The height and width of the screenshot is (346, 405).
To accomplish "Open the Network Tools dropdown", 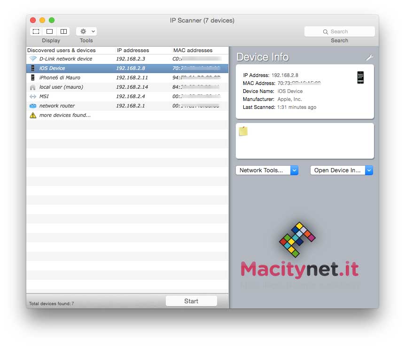I will tap(267, 170).
